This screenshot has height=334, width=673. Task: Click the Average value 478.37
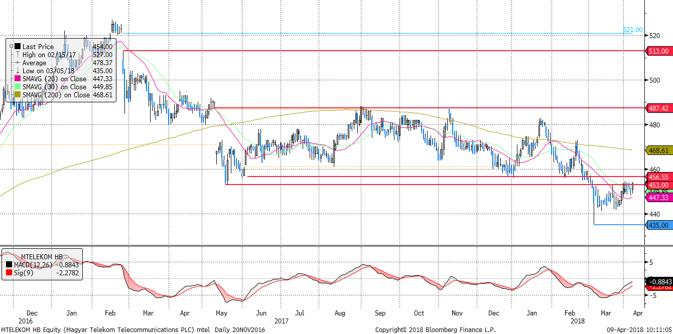point(102,63)
